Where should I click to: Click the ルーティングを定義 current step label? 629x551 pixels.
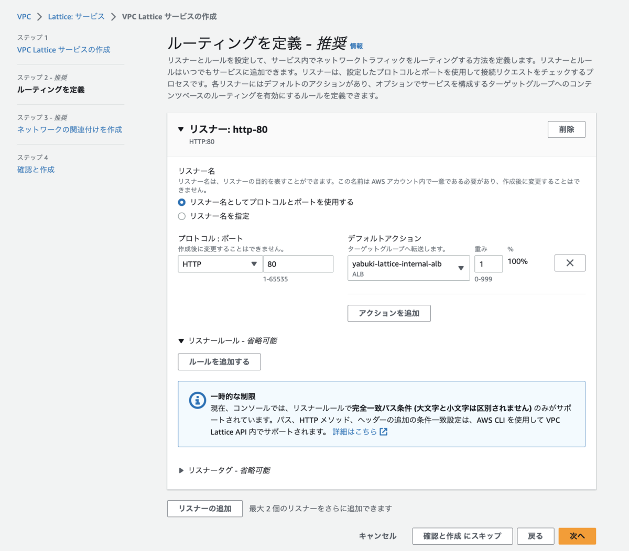[x=51, y=90]
